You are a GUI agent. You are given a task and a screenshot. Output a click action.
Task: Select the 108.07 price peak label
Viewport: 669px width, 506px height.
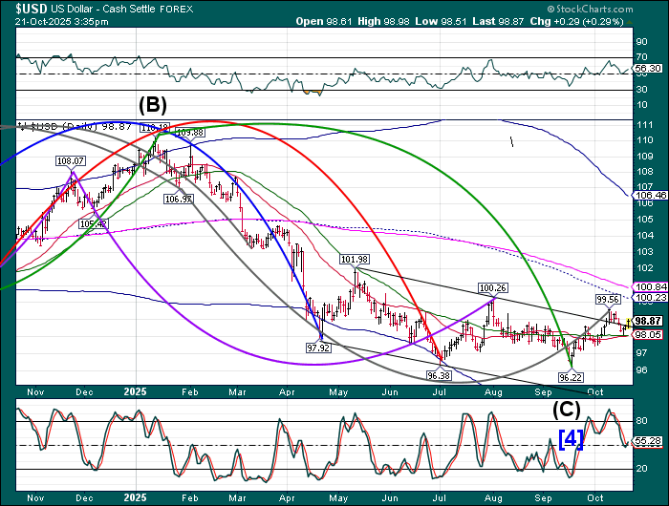pos(72,161)
